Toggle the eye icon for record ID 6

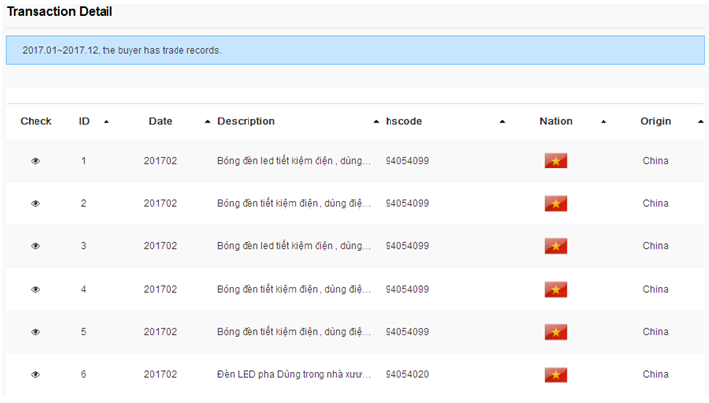point(35,375)
